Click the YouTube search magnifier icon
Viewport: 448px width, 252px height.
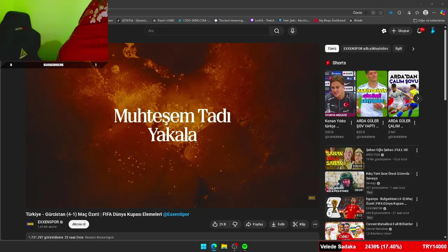click(x=276, y=31)
